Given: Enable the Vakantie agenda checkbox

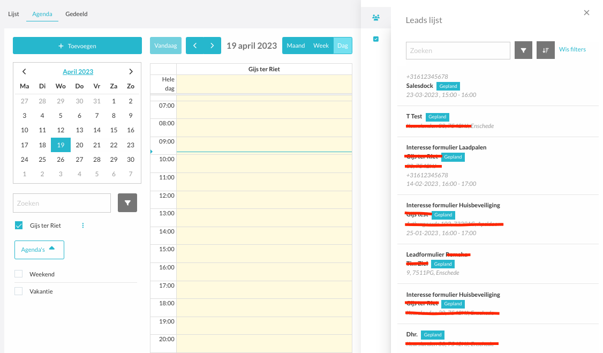Looking at the screenshot, I should pyautogui.click(x=18, y=291).
